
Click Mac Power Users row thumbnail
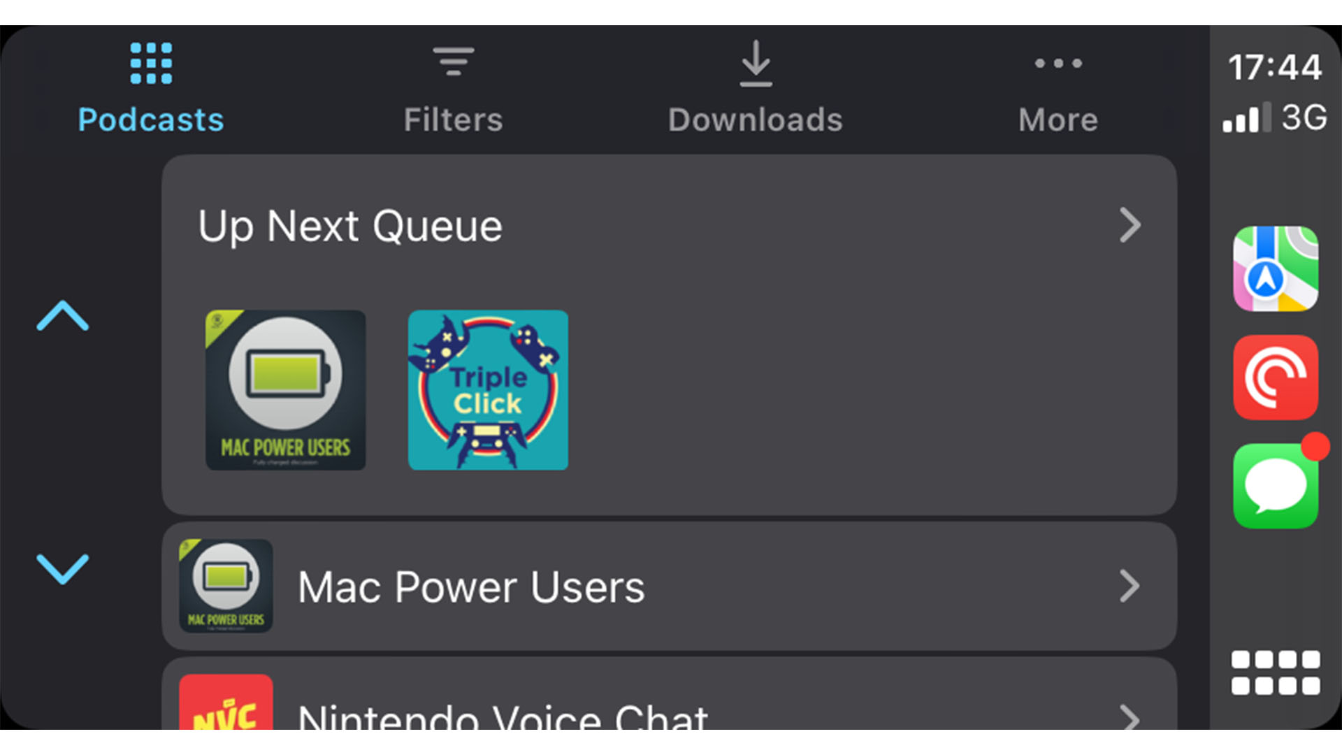click(226, 586)
